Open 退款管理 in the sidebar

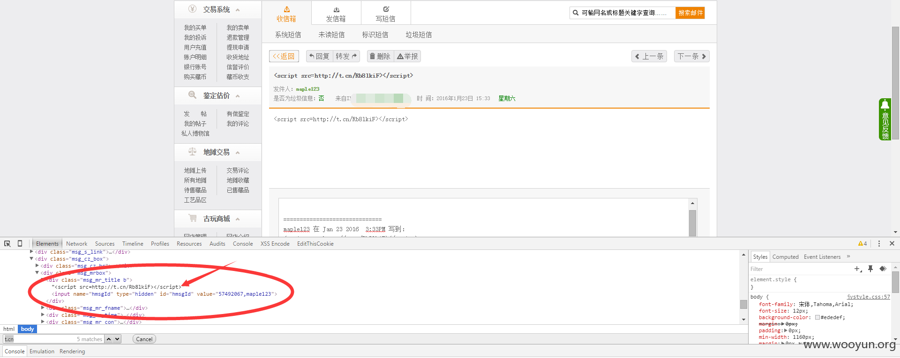238,37
